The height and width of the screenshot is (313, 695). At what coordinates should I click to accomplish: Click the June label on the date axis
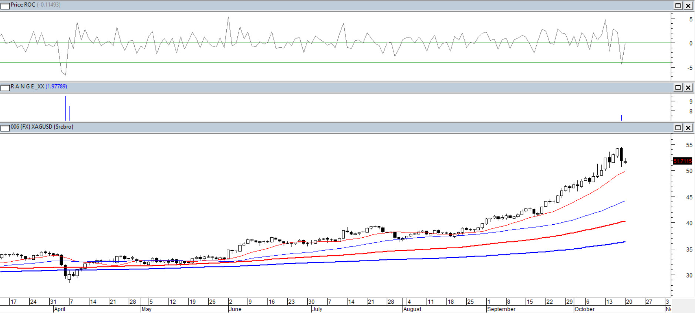coord(235,309)
